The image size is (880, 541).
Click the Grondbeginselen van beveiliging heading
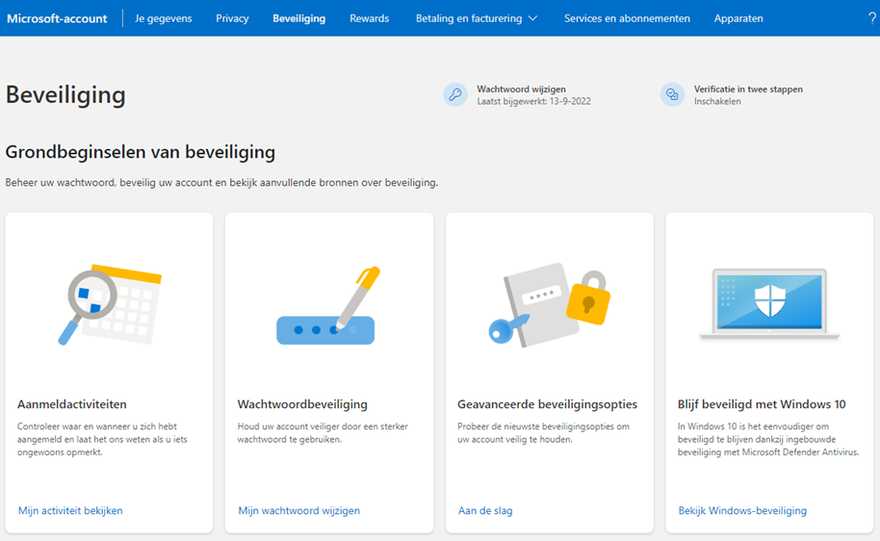pos(141,152)
